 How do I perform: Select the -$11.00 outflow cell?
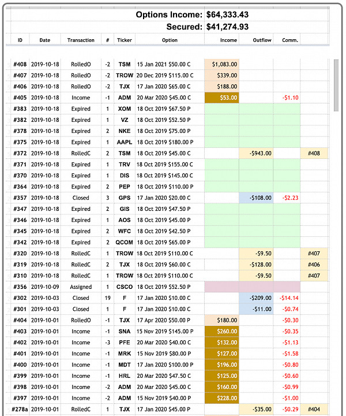256,310
